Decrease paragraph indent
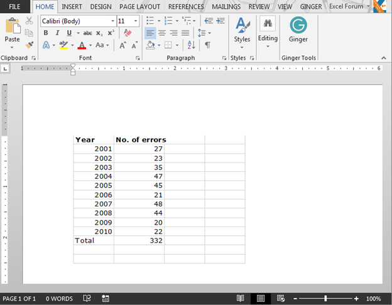 [209, 21]
